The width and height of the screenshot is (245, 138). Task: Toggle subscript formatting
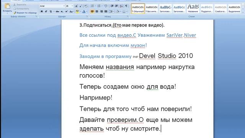click(62, 11)
